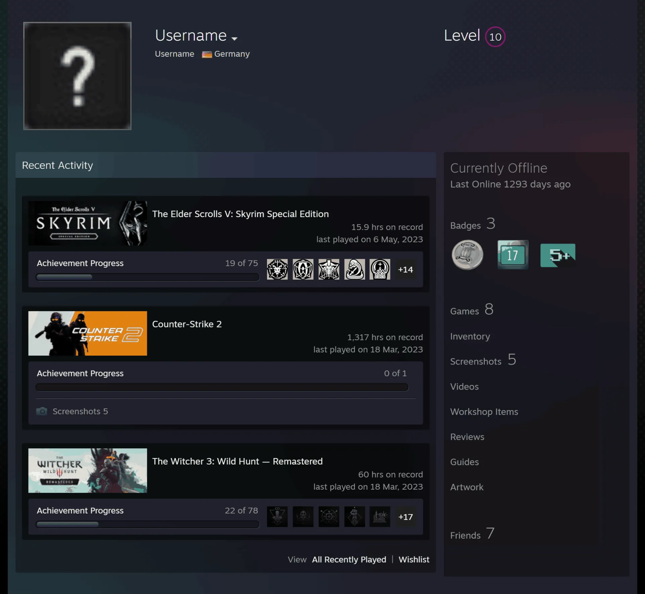Open the third Skyrim achievement icon
The width and height of the screenshot is (645, 594).
329,269
